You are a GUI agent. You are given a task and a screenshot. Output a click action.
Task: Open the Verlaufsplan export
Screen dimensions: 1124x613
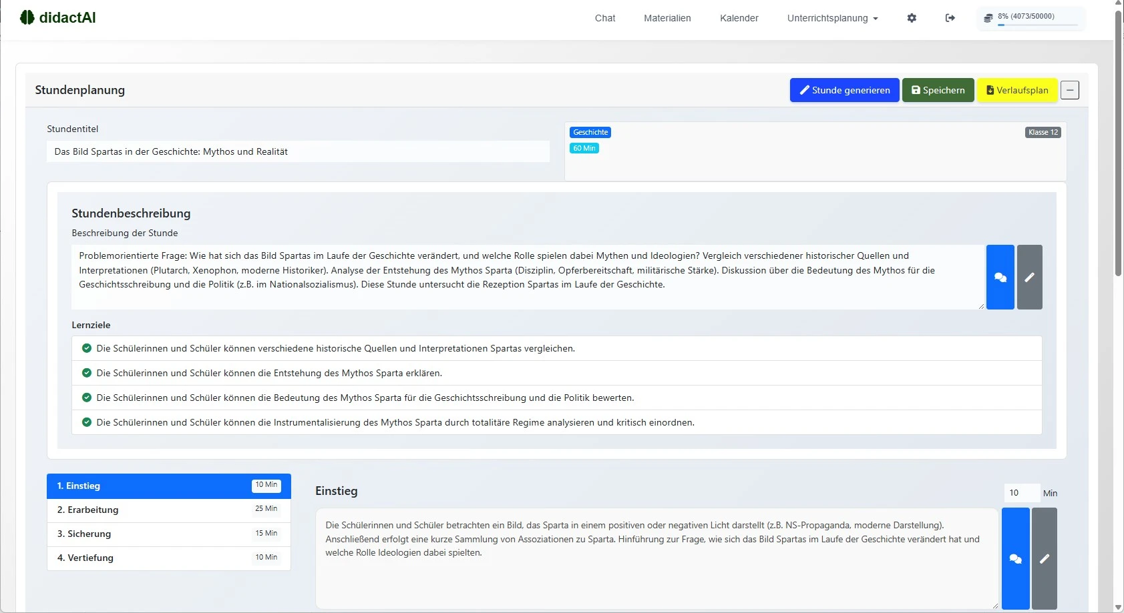pyautogui.click(x=1017, y=90)
